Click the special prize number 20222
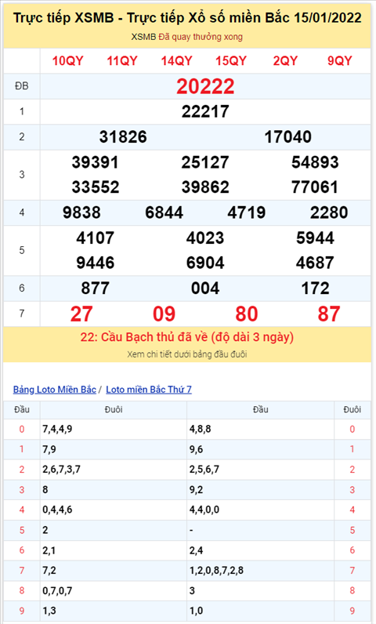The image size is (376, 624). (205, 86)
